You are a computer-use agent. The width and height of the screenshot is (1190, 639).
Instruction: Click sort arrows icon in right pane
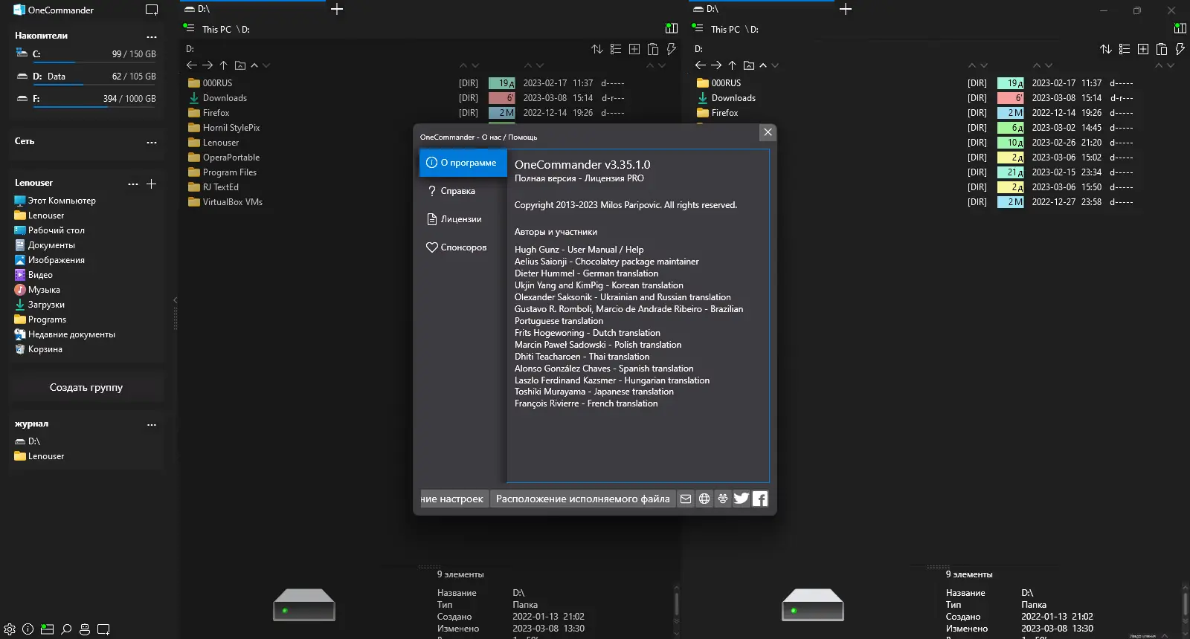coord(1106,49)
